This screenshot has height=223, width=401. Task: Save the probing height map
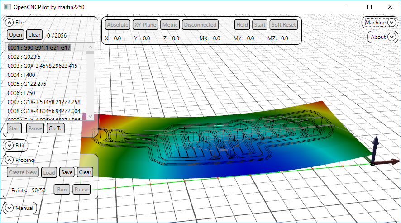[67, 172]
